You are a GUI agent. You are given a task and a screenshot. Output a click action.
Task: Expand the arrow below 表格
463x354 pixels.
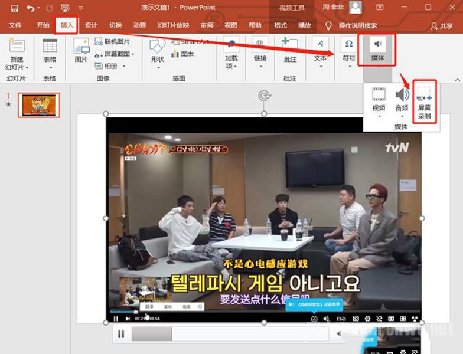tap(50, 67)
